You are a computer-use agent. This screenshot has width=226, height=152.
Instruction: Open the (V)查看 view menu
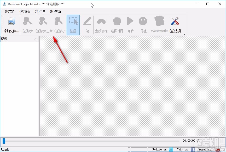click(25, 11)
